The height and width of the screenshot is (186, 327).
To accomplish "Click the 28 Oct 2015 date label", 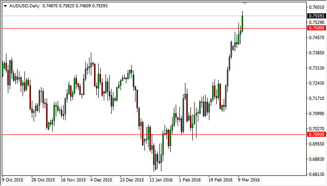I will 43,180.
